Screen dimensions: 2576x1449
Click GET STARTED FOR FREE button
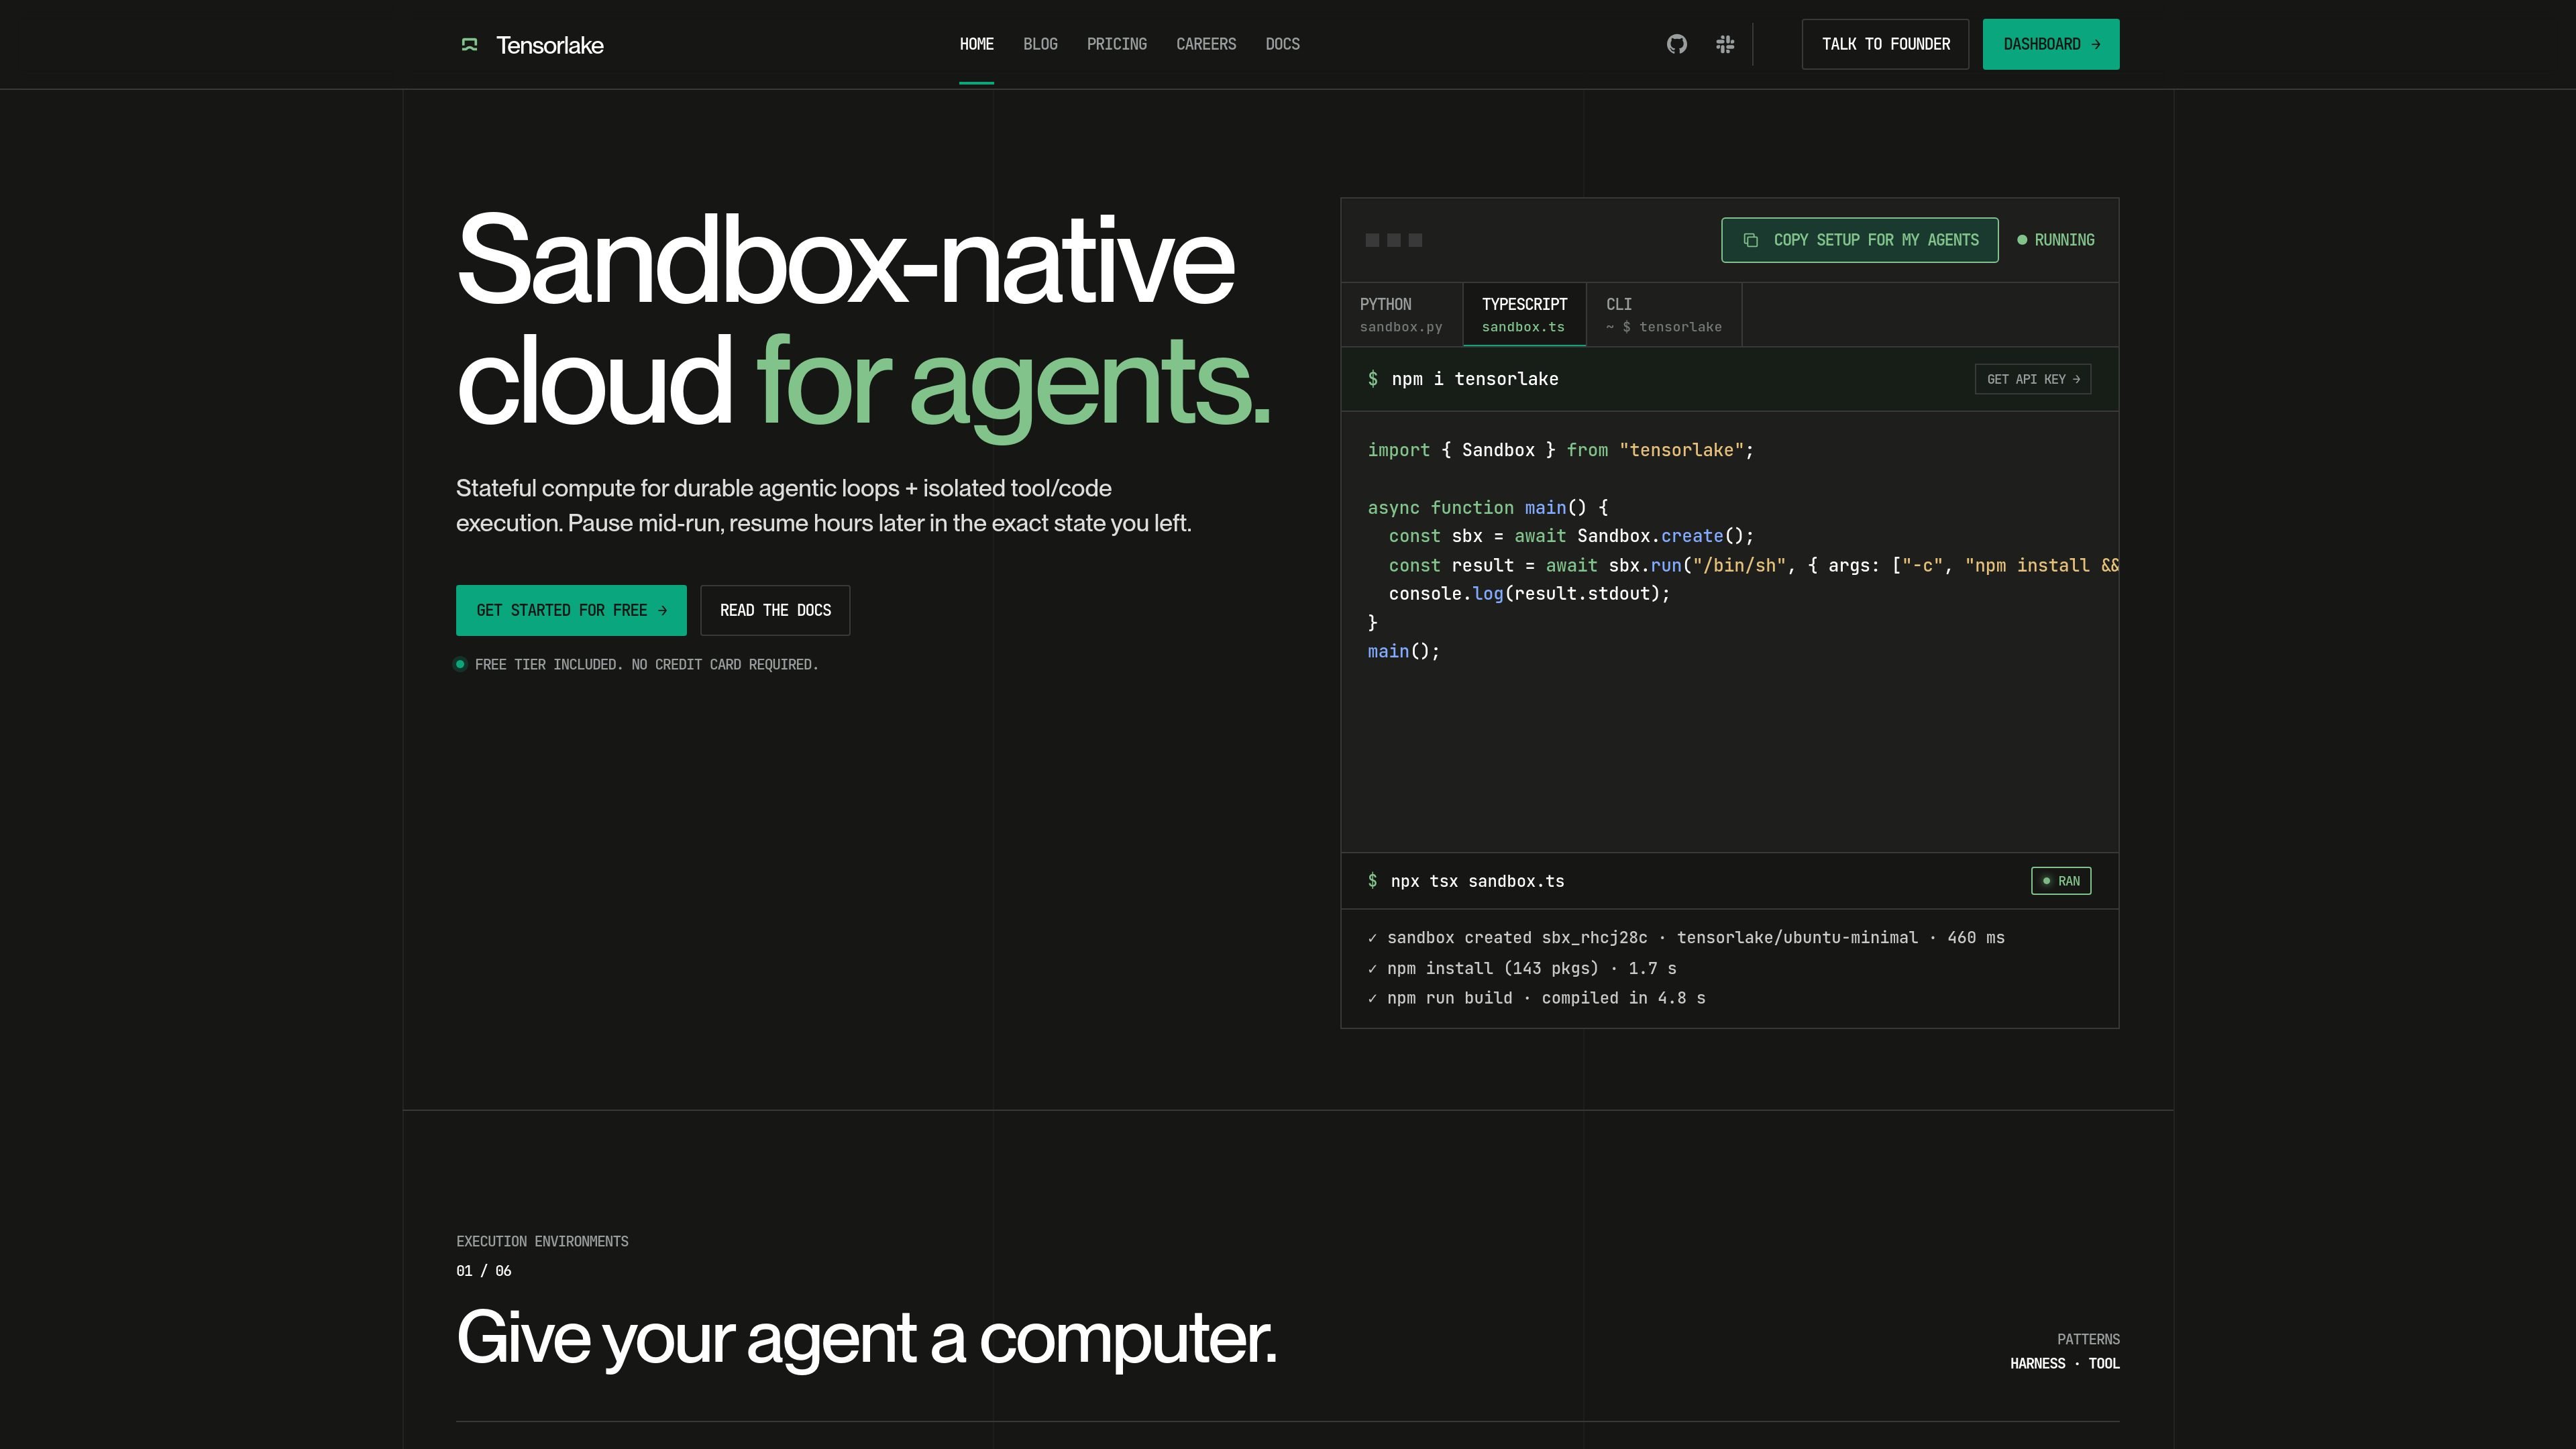pyautogui.click(x=571, y=610)
